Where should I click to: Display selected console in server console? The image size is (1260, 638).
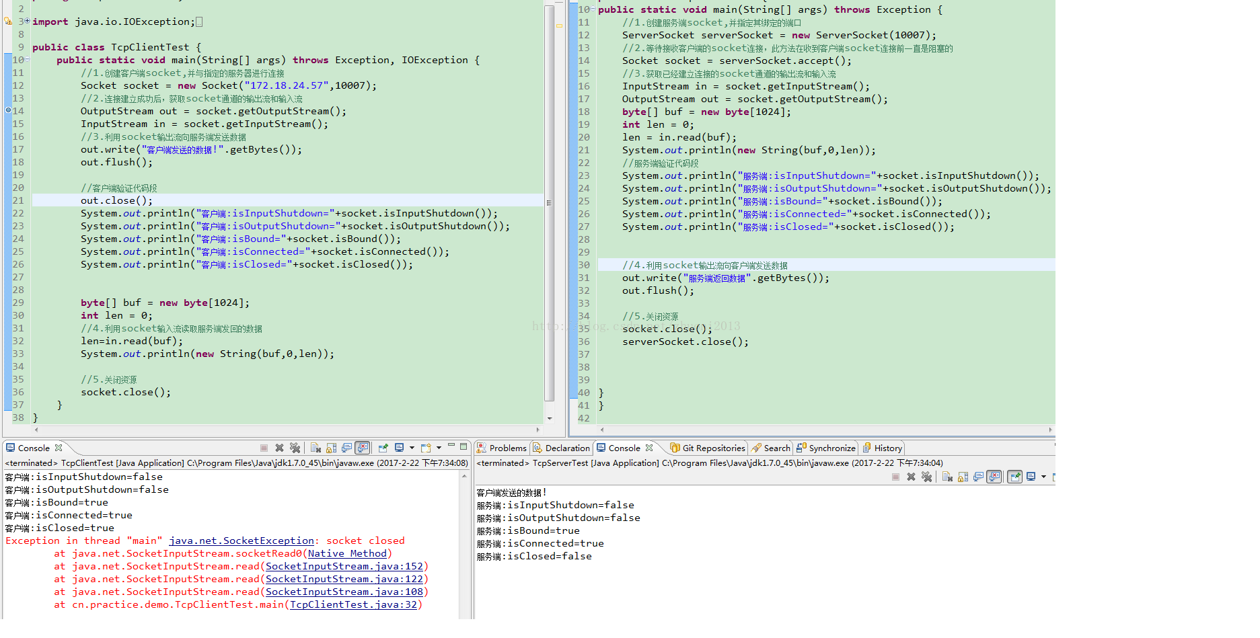coord(1031,477)
